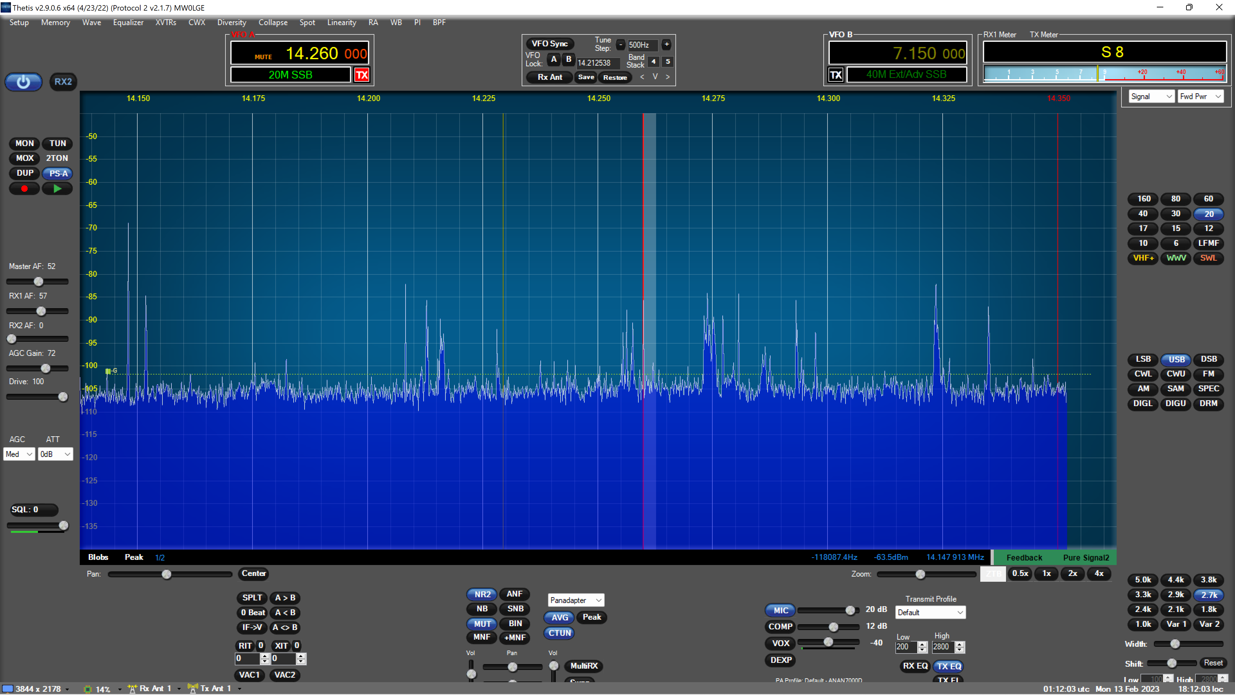This screenshot has height=695, width=1235.
Task: Switch to the TX Meter label
Action: (x=1044, y=34)
